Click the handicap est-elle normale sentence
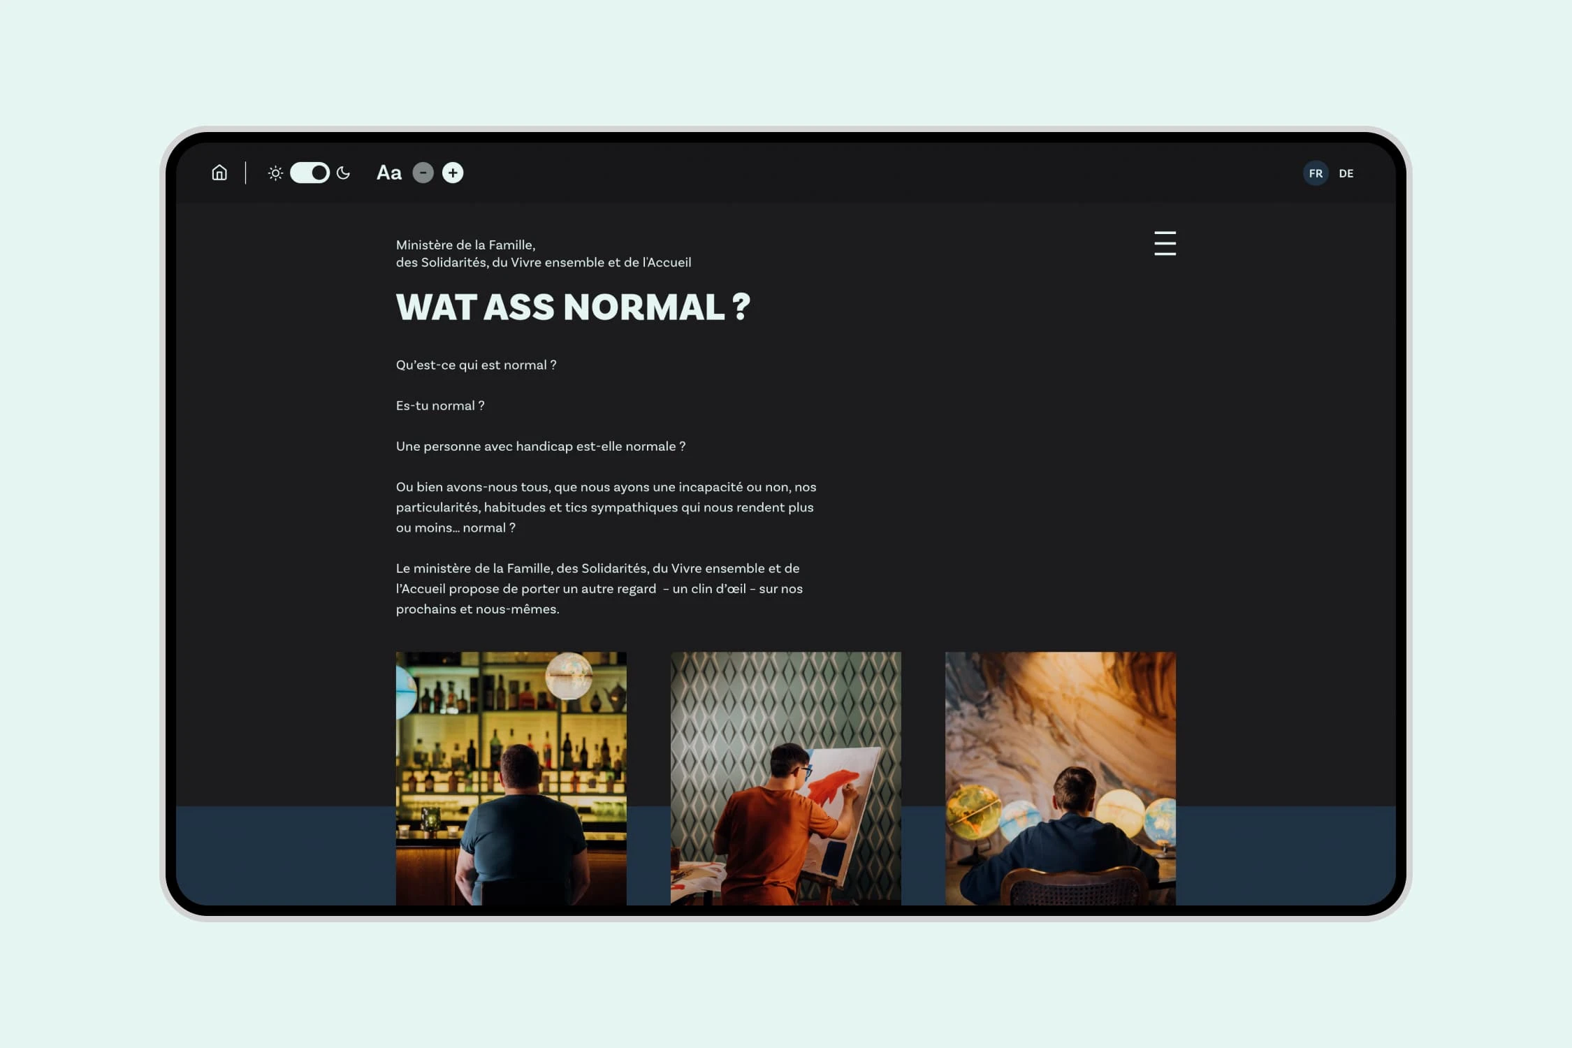The height and width of the screenshot is (1048, 1572). (x=540, y=446)
